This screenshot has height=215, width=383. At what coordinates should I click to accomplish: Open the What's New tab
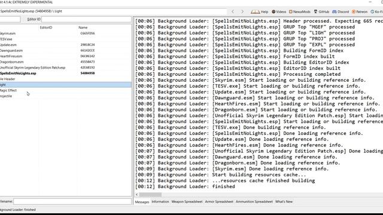(284, 202)
